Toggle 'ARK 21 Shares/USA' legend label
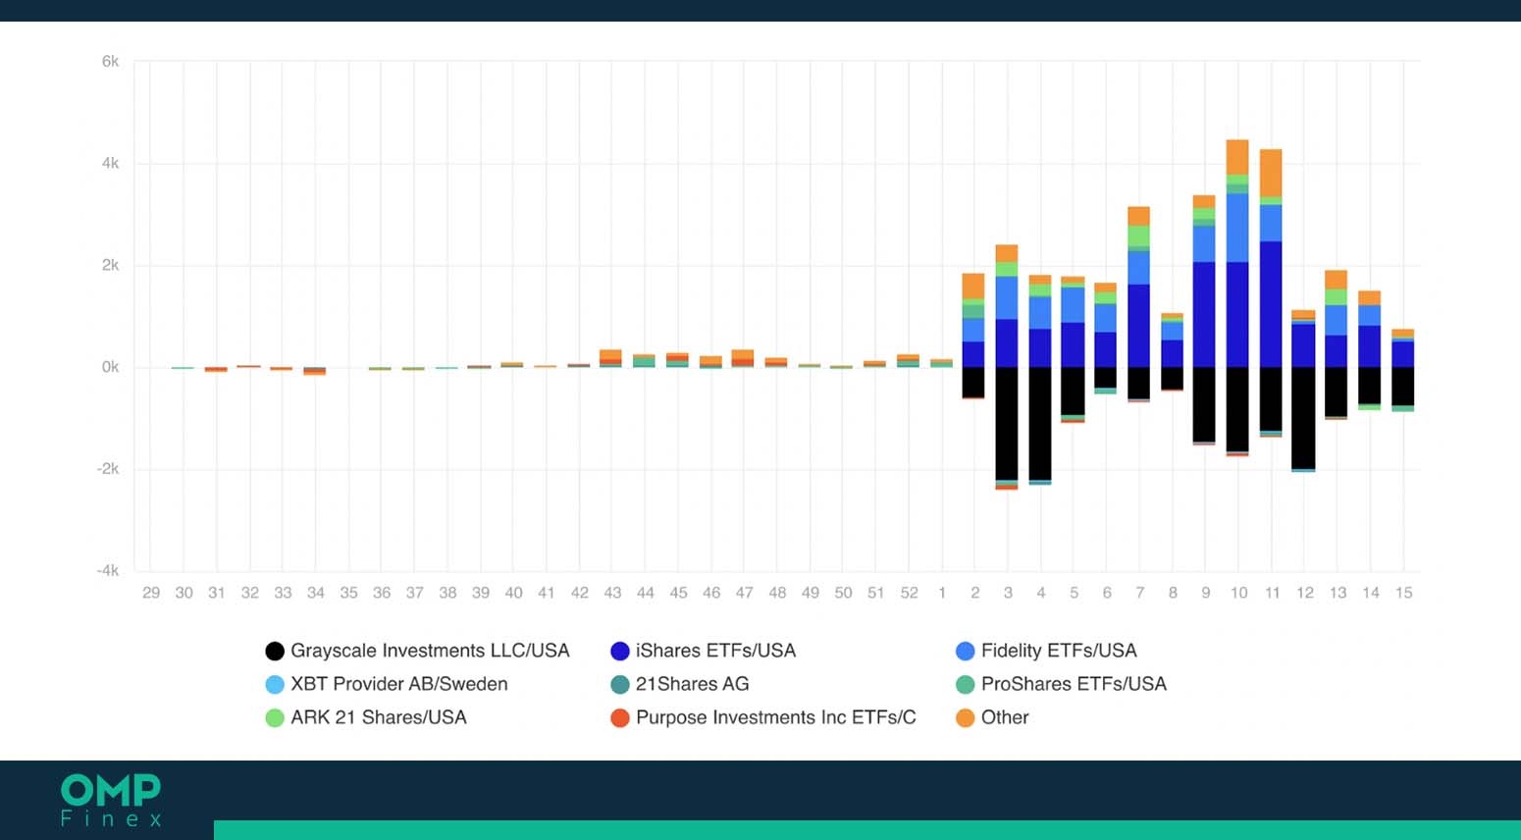This screenshot has height=840, width=1521. [379, 717]
